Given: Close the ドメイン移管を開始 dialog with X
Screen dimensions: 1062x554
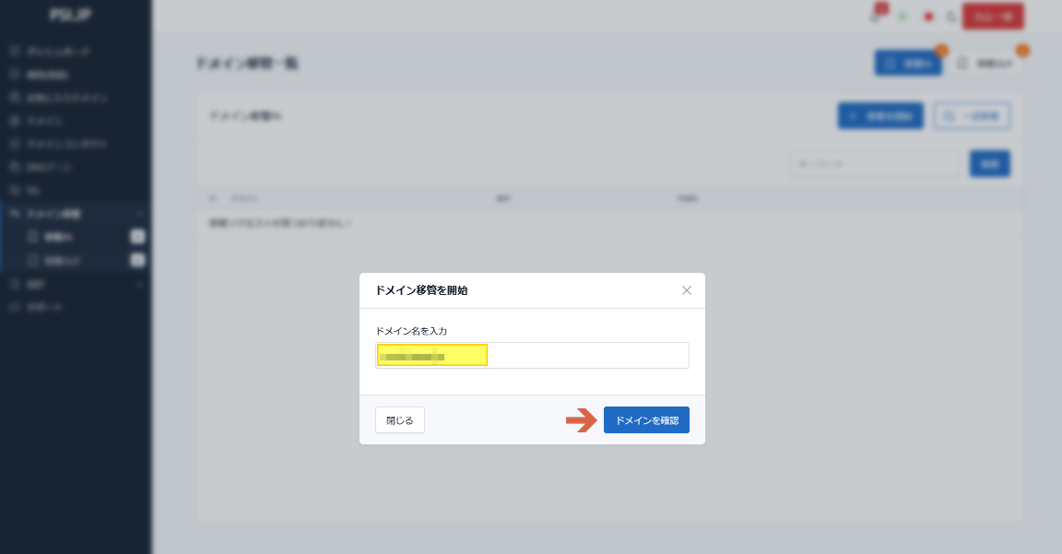Looking at the screenshot, I should [x=686, y=290].
